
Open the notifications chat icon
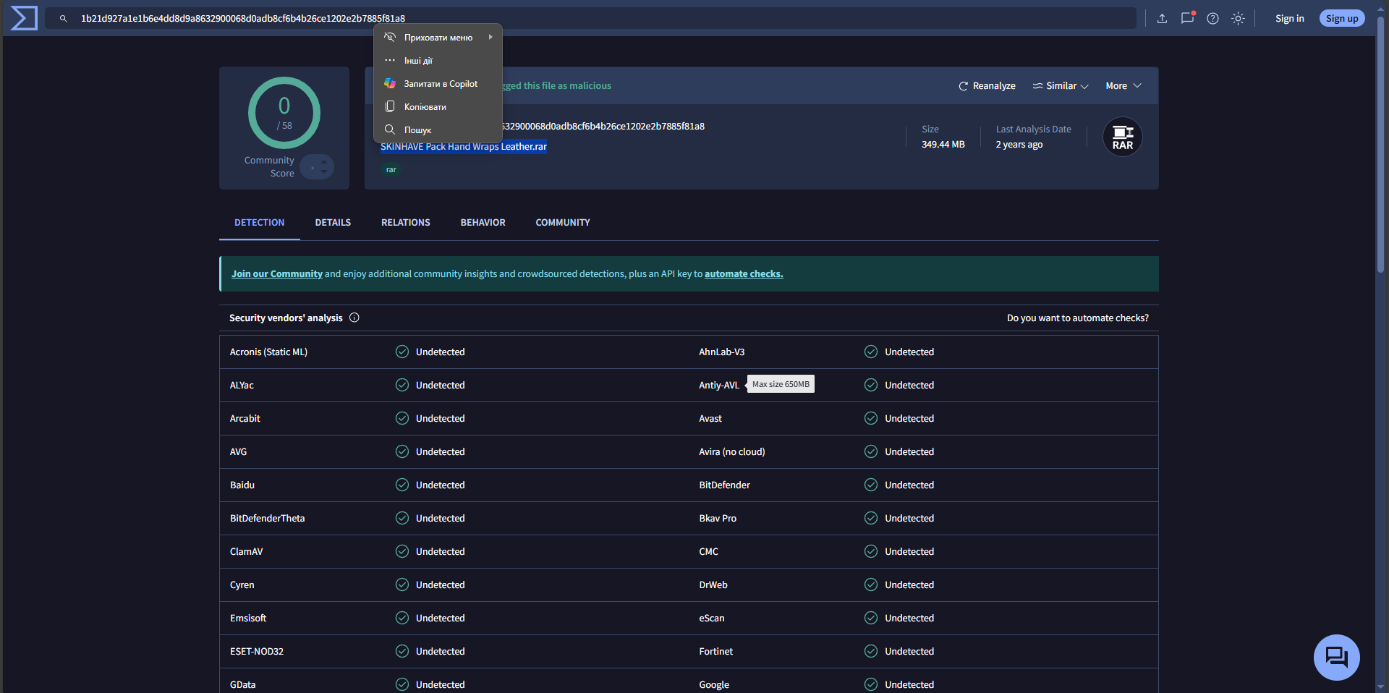[1187, 18]
